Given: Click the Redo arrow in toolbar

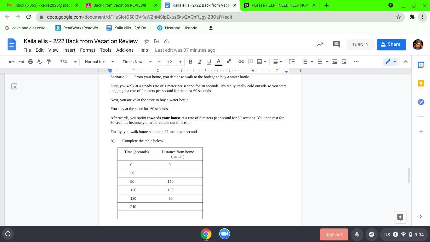Looking at the screenshot, I should (x=21, y=62).
